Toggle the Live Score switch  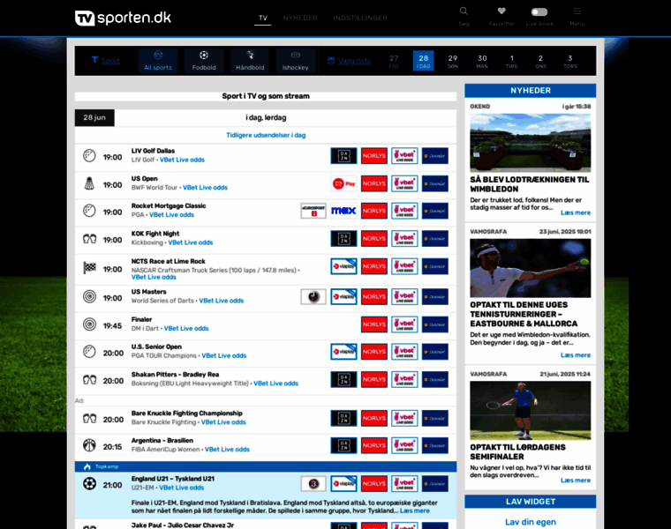tap(539, 12)
